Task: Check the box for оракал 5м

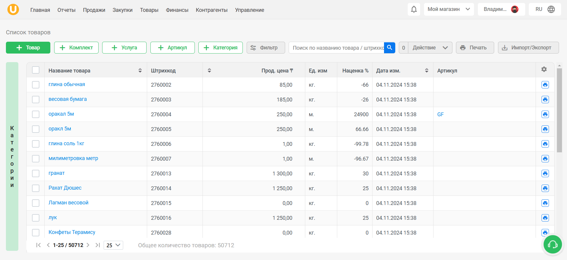Action: tap(36, 114)
